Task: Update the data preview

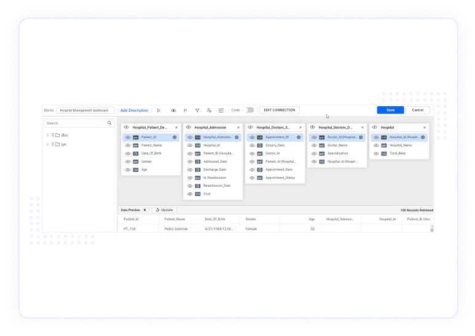Action: pyautogui.click(x=164, y=210)
